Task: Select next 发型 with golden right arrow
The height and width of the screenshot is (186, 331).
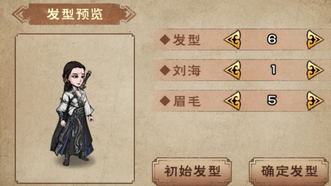Action: pos(315,40)
